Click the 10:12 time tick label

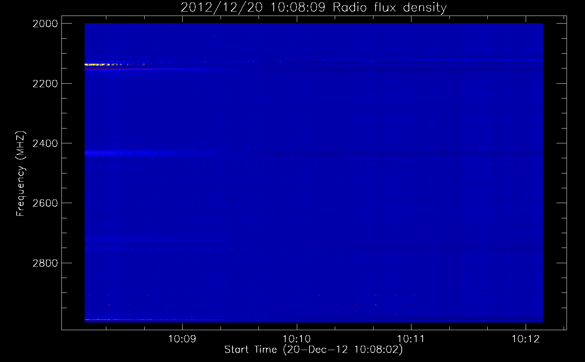click(526, 339)
